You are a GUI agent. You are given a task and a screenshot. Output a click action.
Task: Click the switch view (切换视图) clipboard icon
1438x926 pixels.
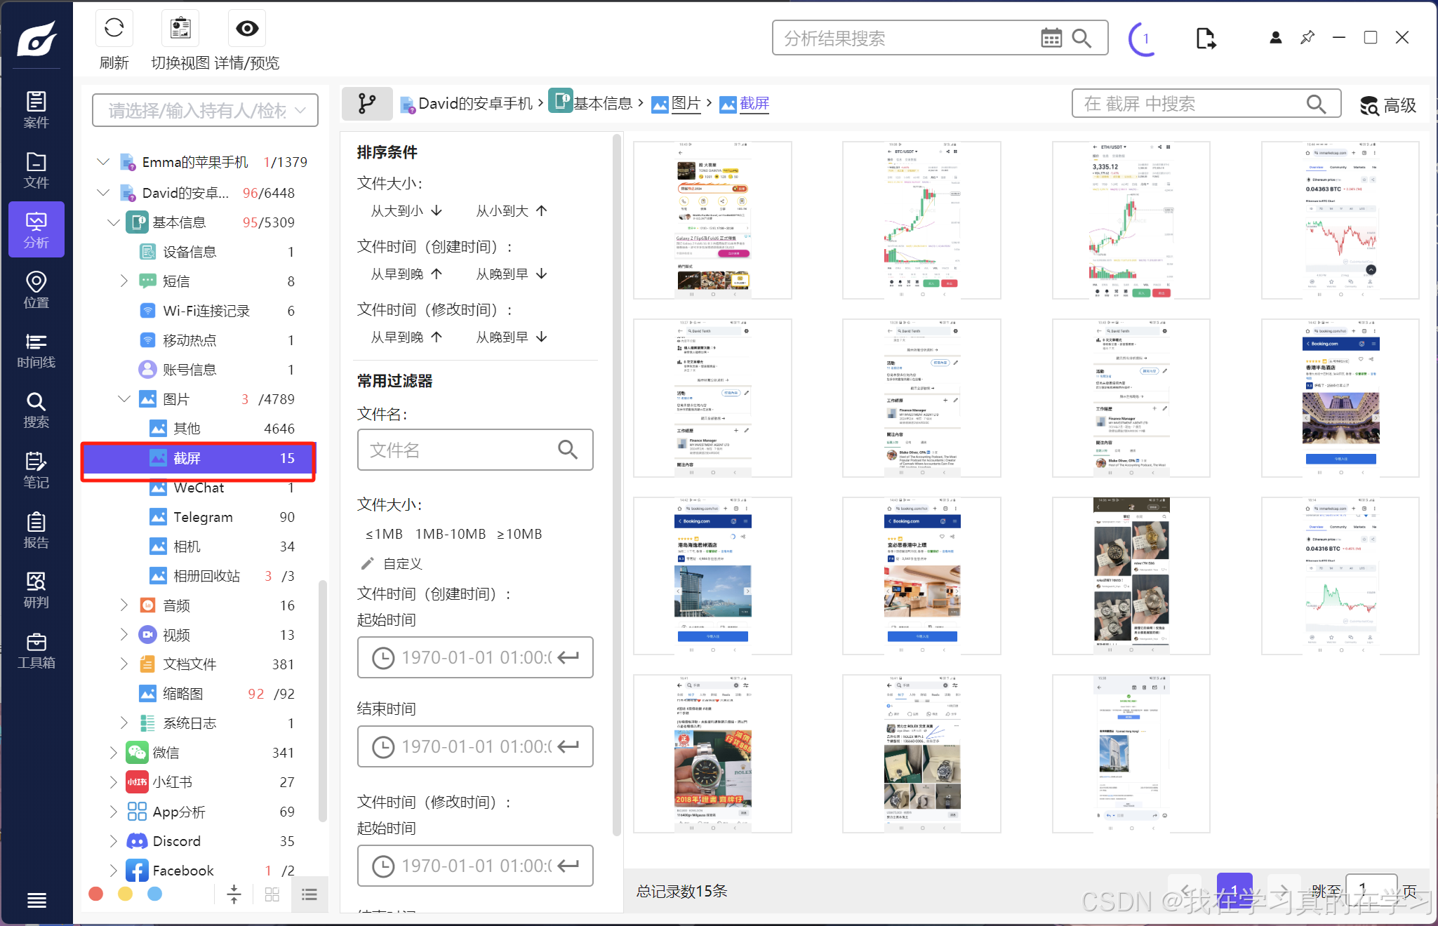coord(180,29)
